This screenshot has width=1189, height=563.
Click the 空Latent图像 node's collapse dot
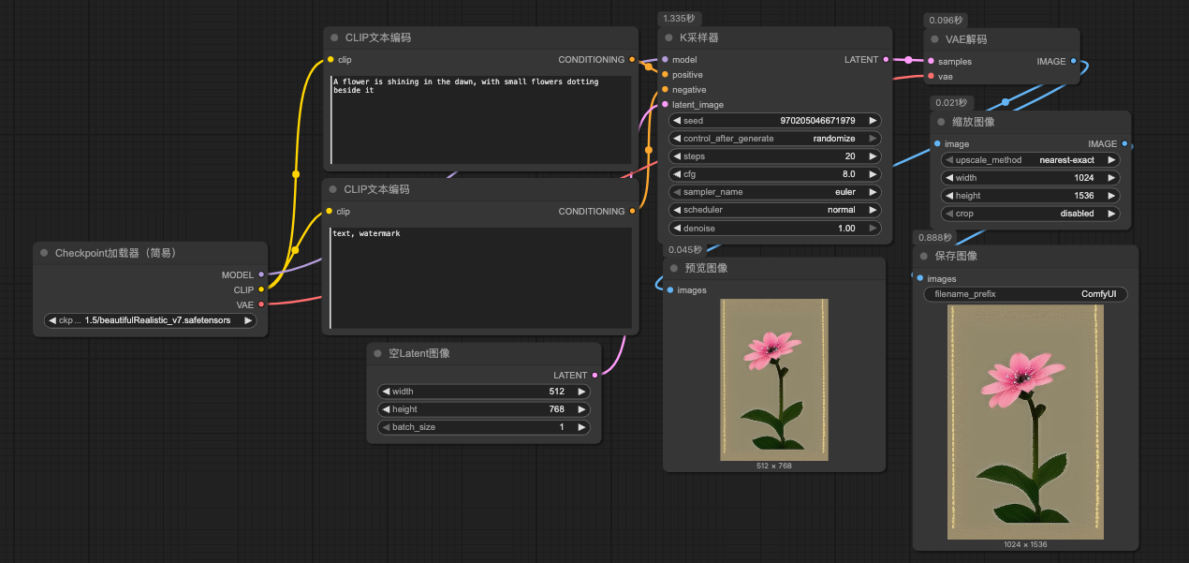[377, 354]
